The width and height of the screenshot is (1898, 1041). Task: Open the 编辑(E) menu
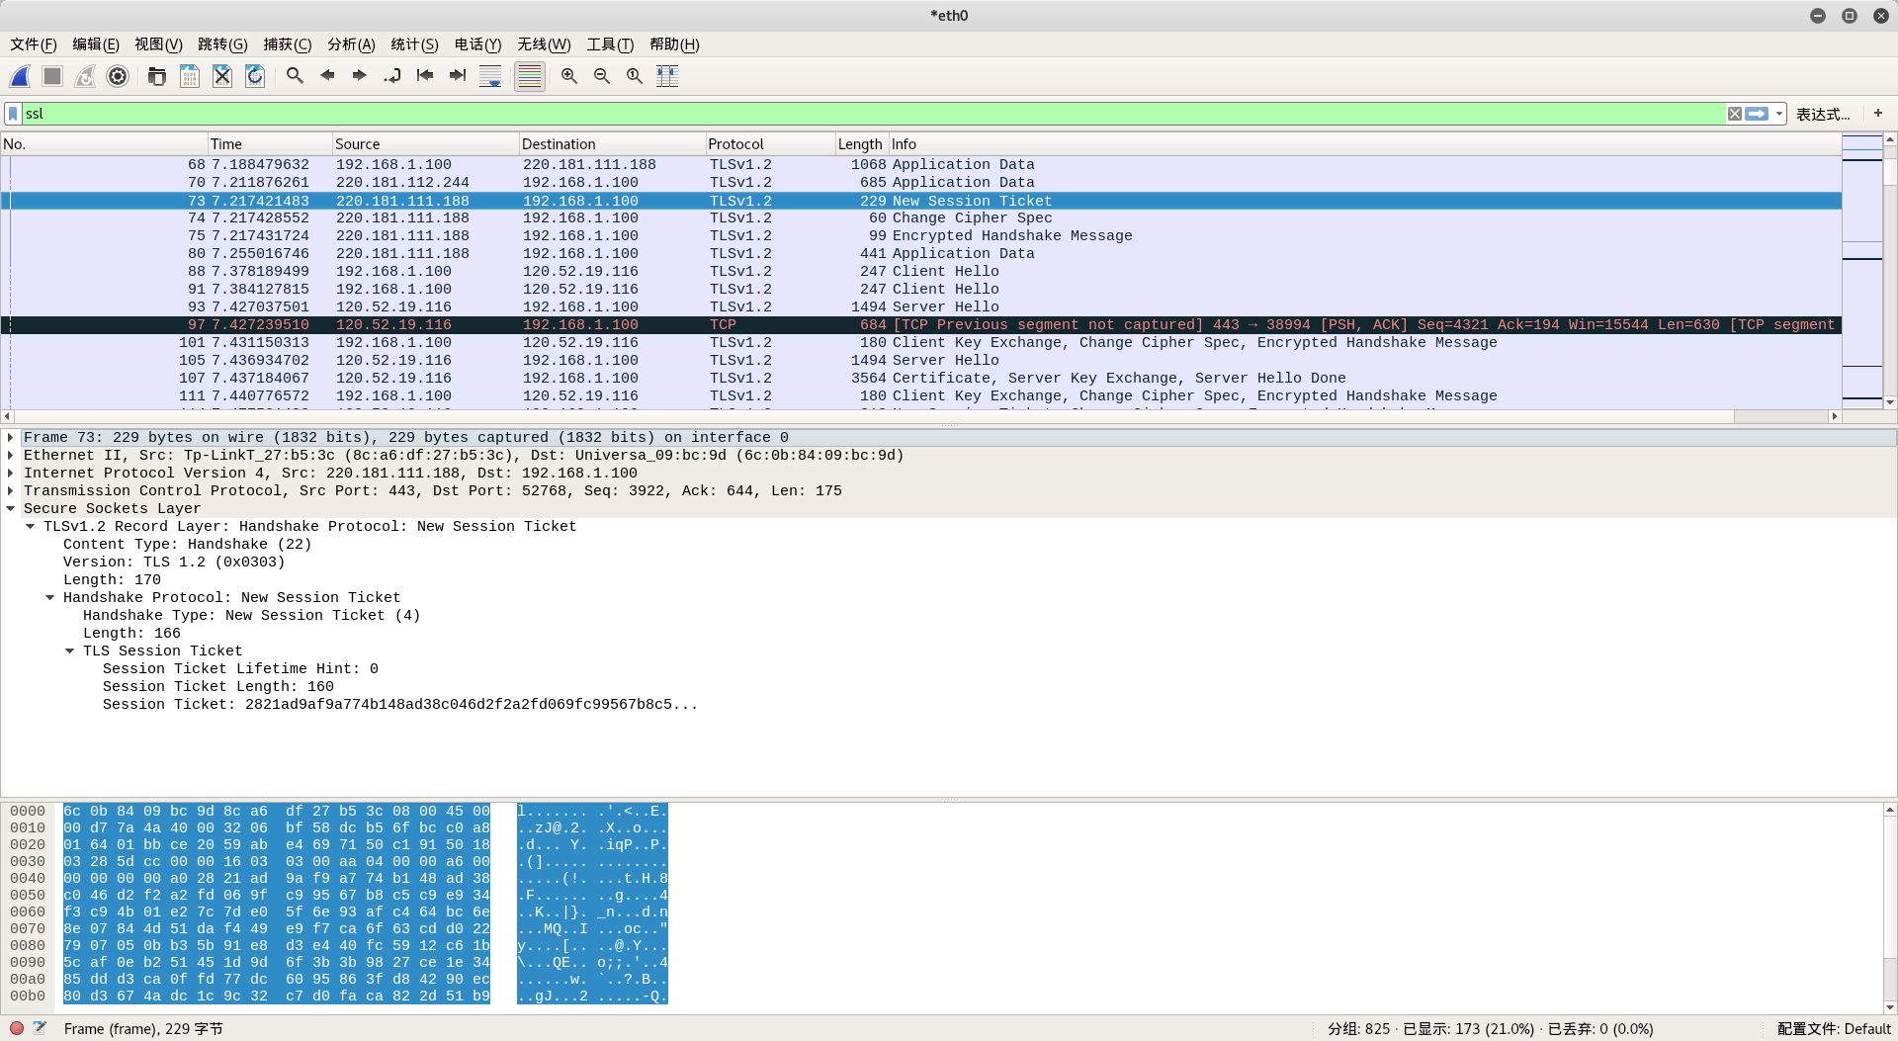coord(96,44)
